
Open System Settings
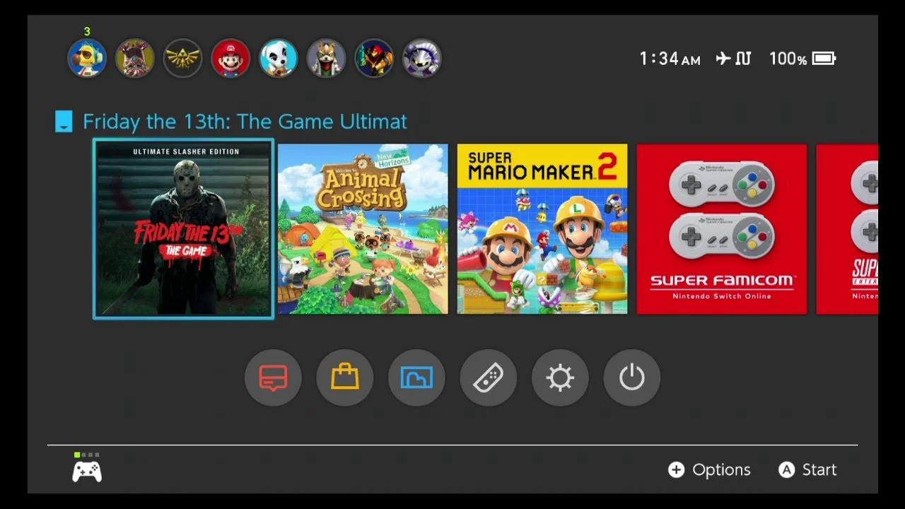tap(559, 378)
